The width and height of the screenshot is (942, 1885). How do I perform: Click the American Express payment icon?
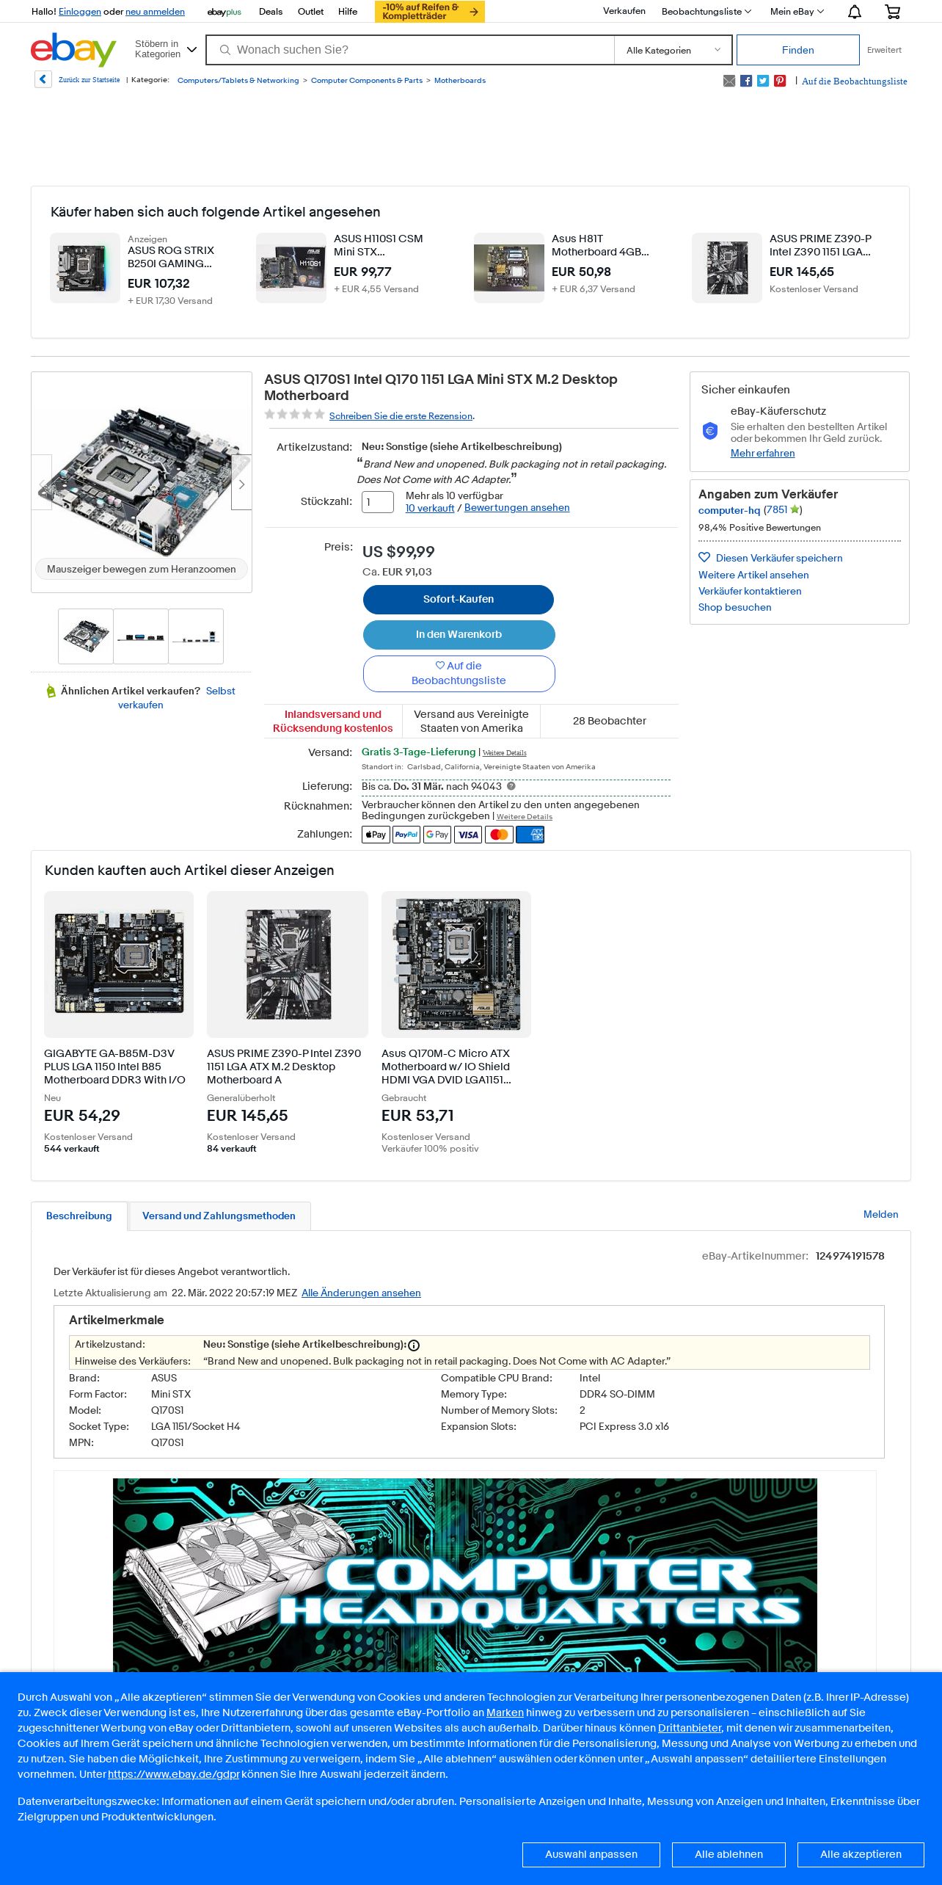[x=530, y=835]
